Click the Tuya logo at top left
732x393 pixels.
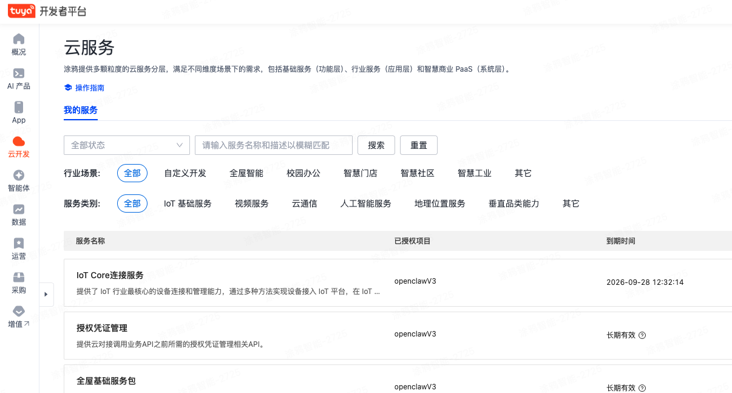click(22, 10)
